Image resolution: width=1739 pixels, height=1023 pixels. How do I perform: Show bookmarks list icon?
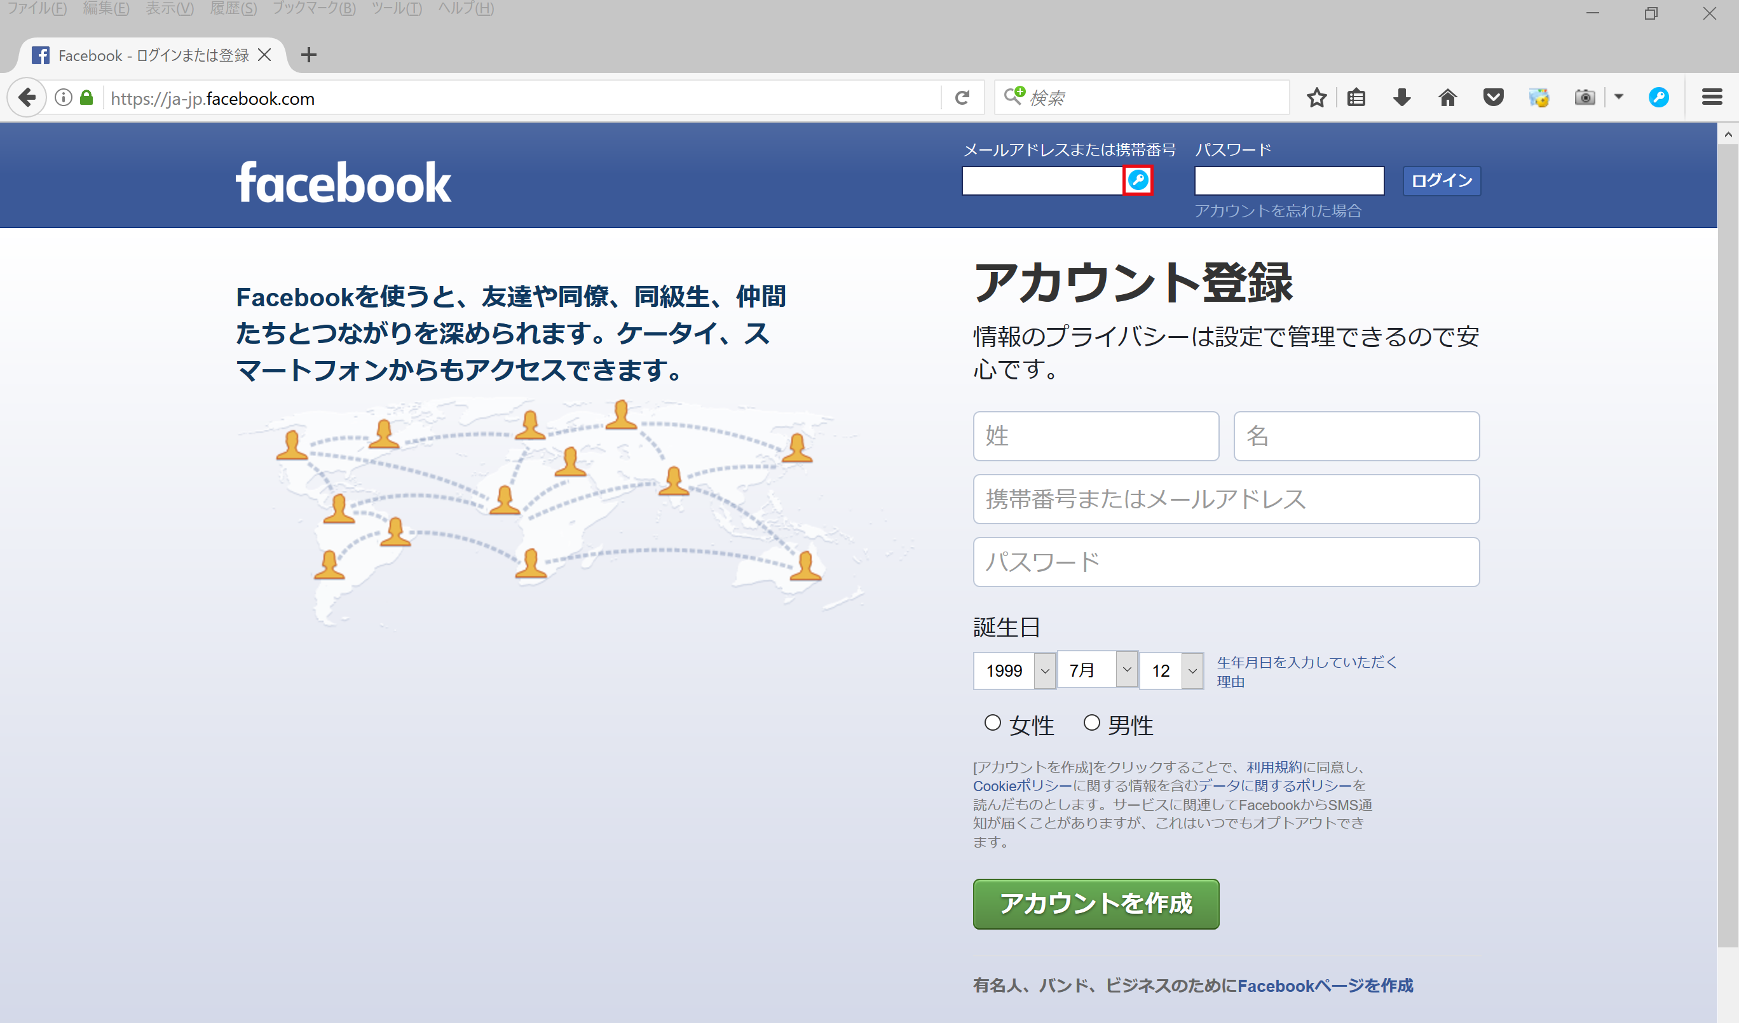tap(1356, 98)
